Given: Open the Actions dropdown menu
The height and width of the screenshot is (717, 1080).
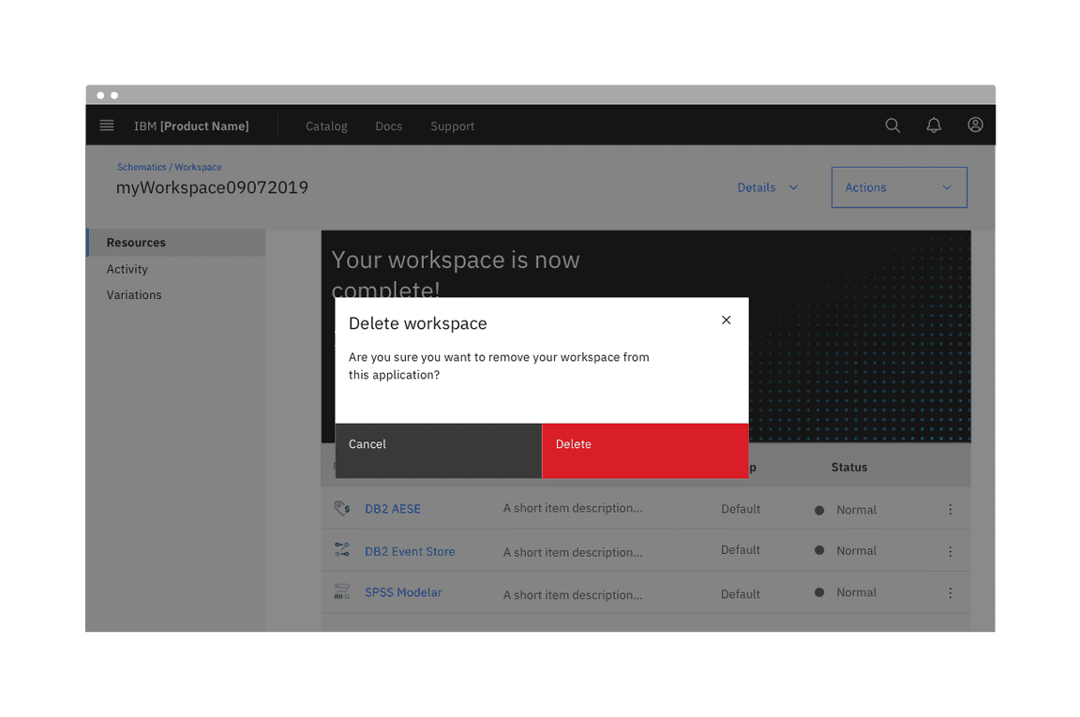Looking at the screenshot, I should (x=898, y=187).
